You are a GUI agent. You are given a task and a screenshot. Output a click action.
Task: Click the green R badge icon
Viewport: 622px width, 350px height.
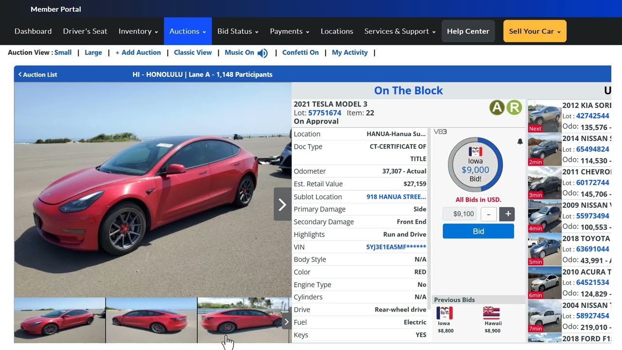click(x=514, y=107)
